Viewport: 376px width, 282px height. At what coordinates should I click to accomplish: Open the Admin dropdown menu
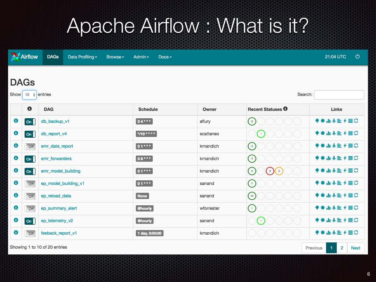tap(141, 57)
